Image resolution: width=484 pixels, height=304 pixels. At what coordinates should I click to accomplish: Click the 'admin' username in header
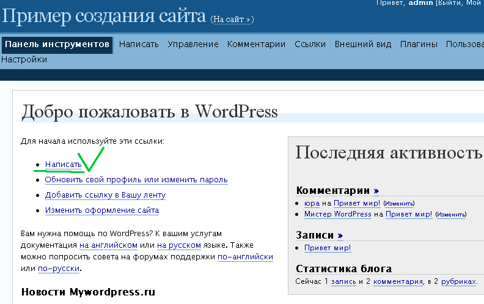(420, 3)
